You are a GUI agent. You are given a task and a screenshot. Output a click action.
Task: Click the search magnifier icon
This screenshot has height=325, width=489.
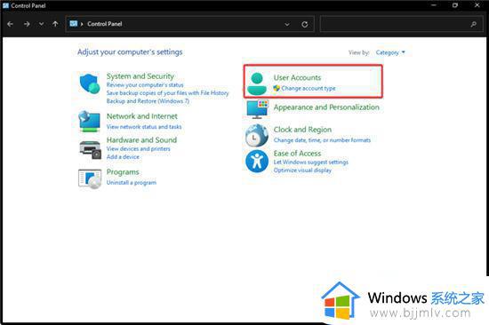coord(474,24)
